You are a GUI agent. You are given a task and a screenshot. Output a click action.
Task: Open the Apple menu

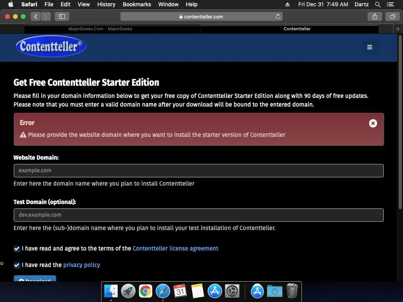[11, 4]
